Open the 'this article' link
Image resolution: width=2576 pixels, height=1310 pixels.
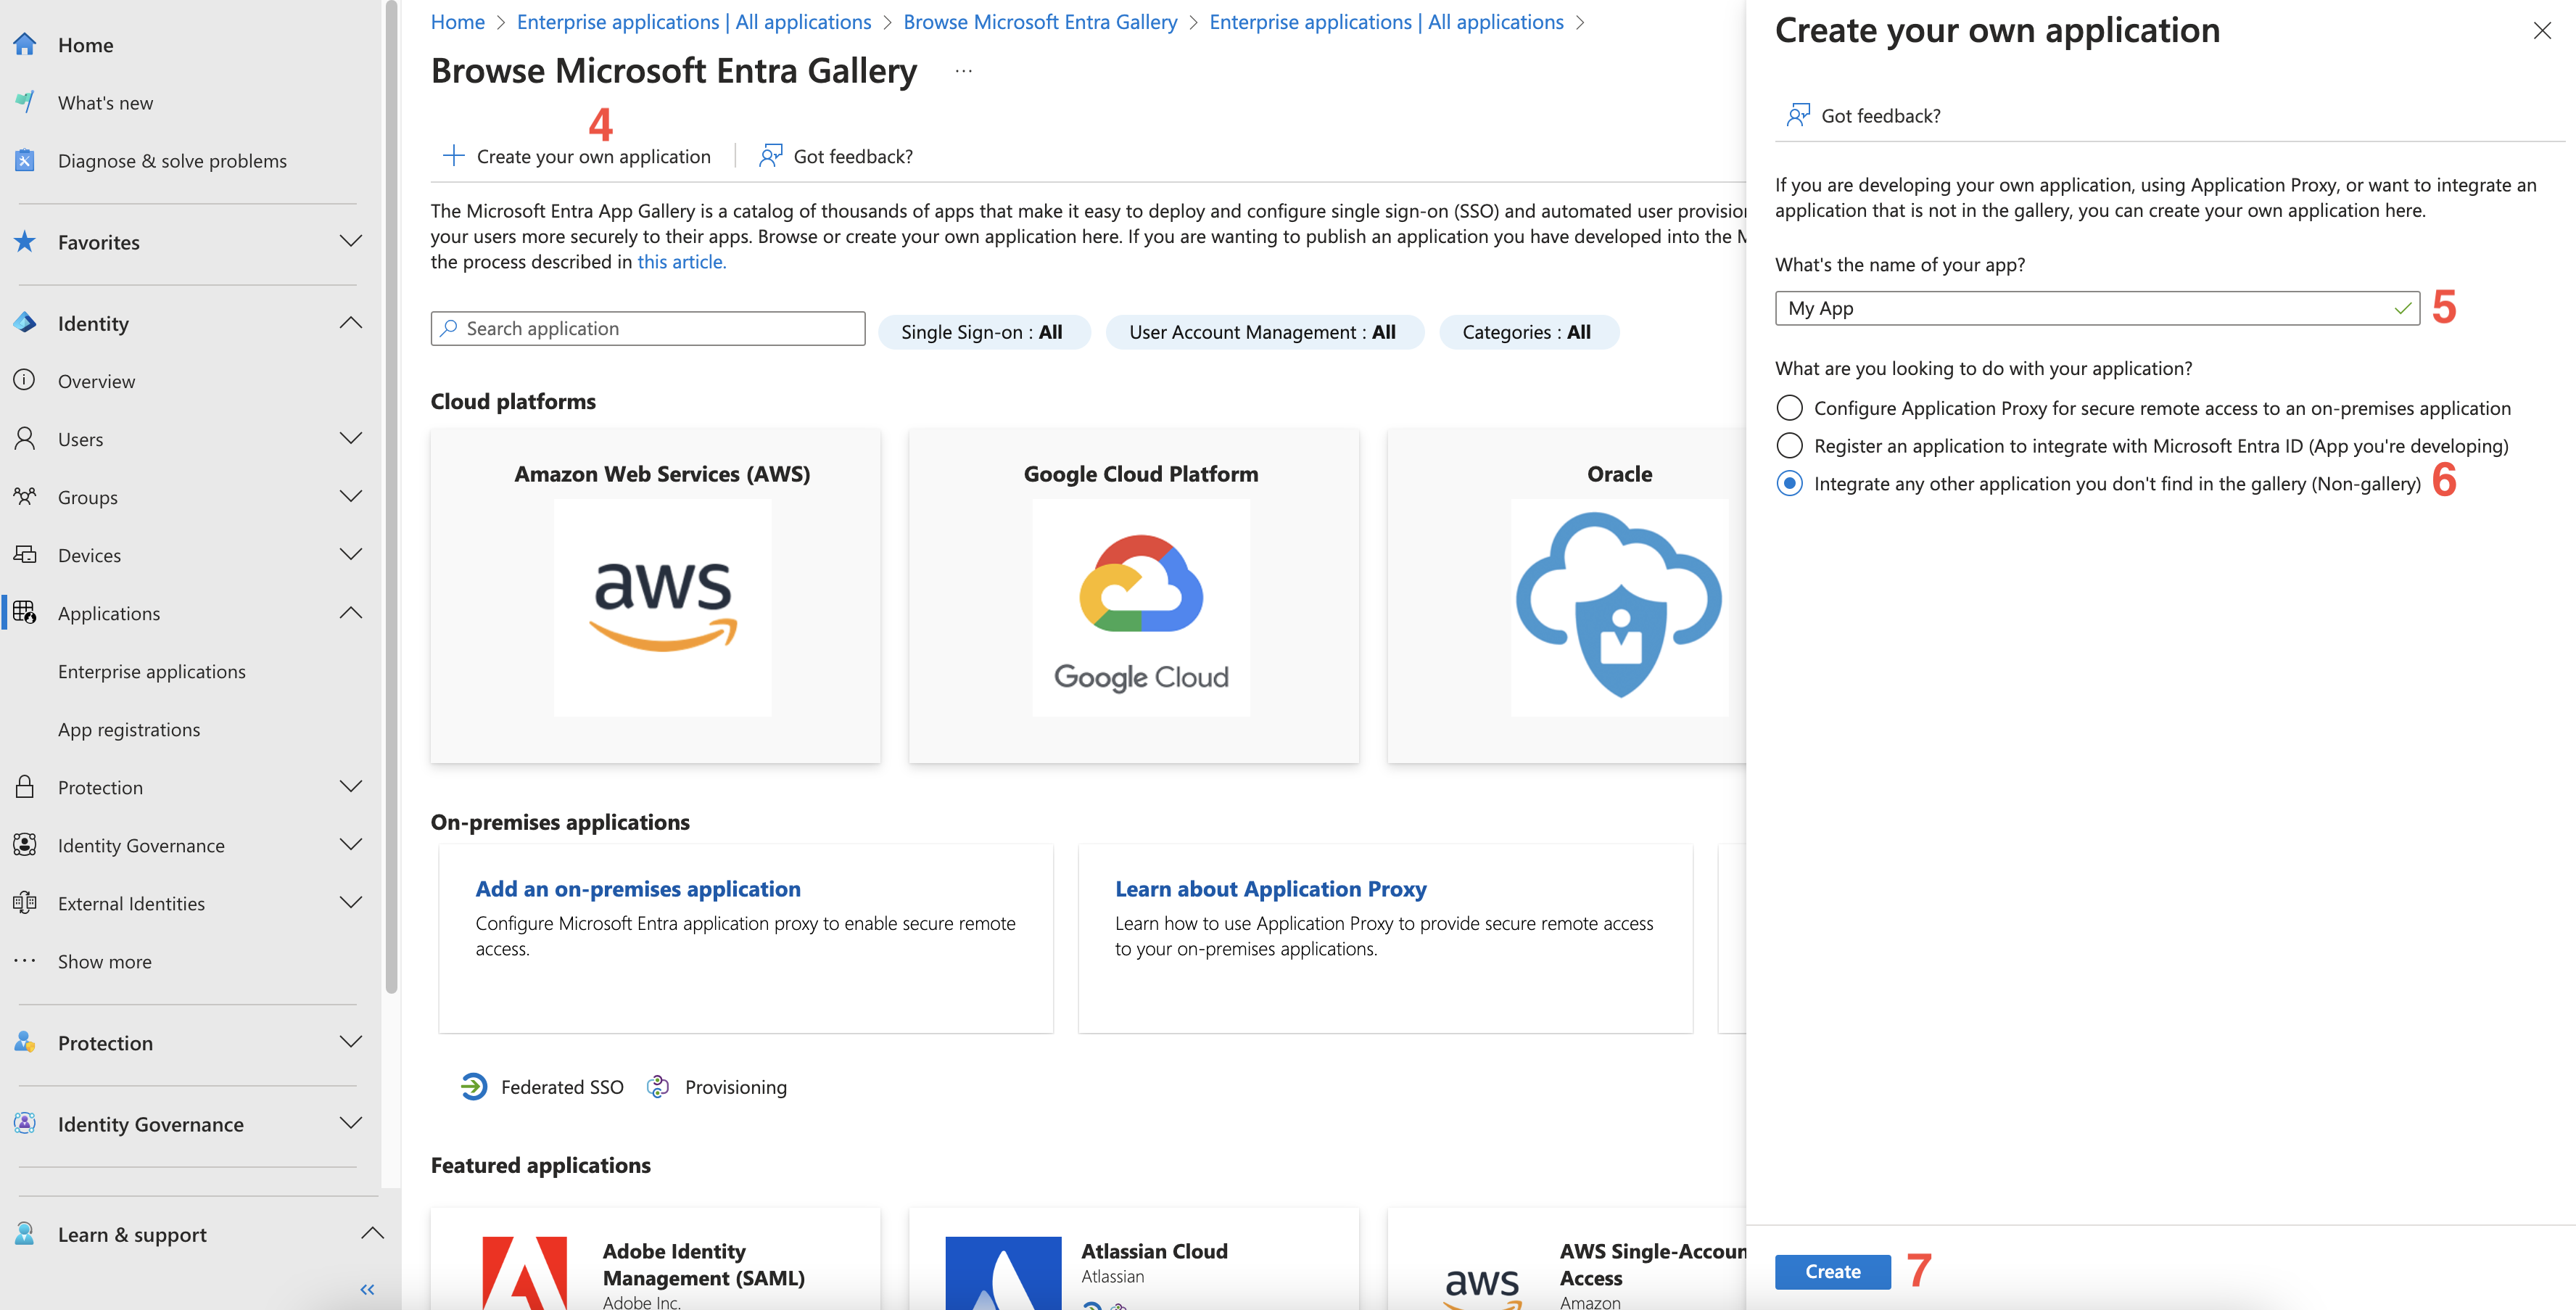[x=681, y=262]
